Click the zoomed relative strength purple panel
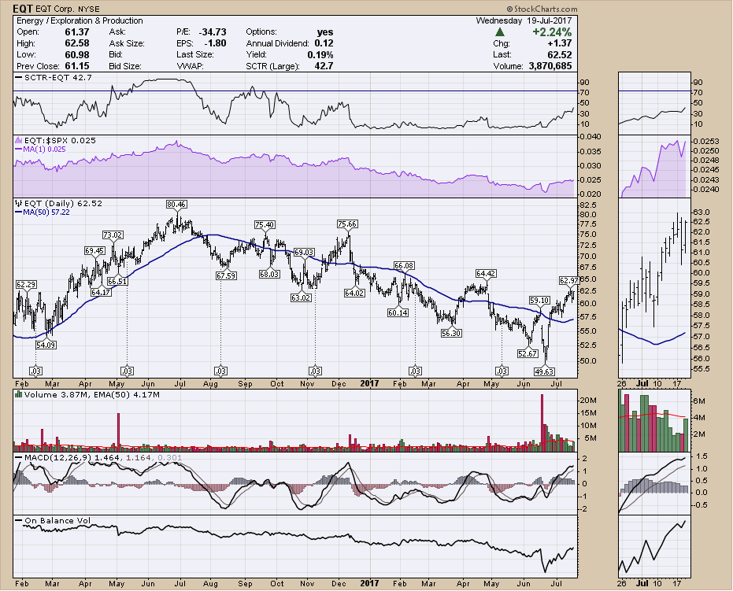Viewport: 733px width, 591px height. tap(654, 166)
